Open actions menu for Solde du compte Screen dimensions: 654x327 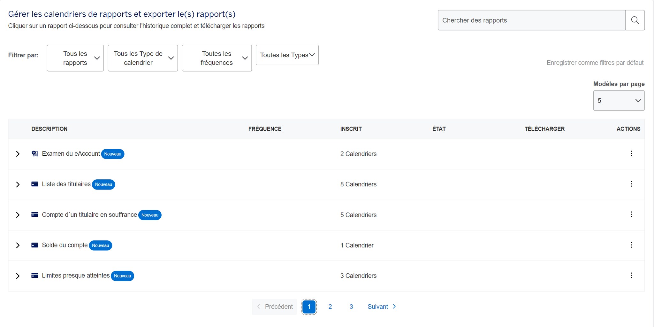pyautogui.click(x=631, y=245)
